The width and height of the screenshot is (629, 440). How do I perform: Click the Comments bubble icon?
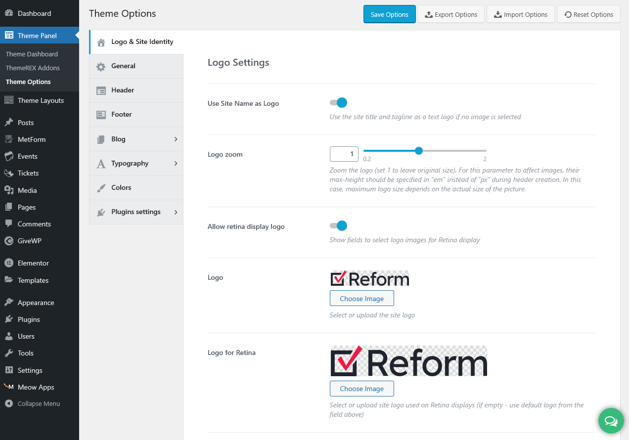(x=9, y=224)
